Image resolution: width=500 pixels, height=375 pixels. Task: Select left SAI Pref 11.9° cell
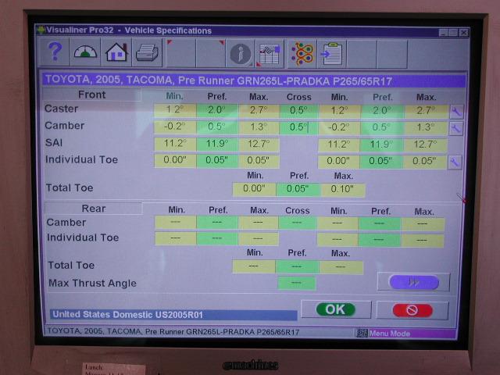pos(217,144)
